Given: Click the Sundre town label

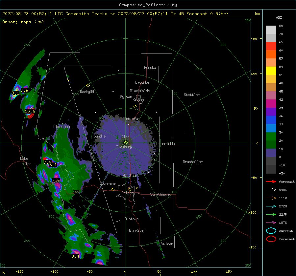Looking at the screenshot, I should point(100,136).
